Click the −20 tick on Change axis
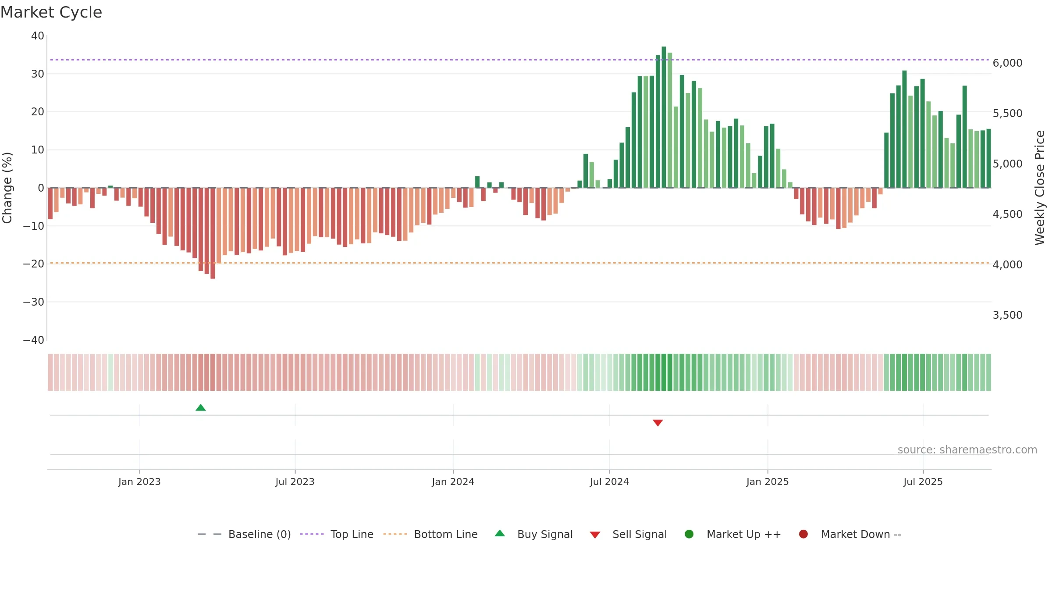The image size is (1052, 592). (34, 264)
